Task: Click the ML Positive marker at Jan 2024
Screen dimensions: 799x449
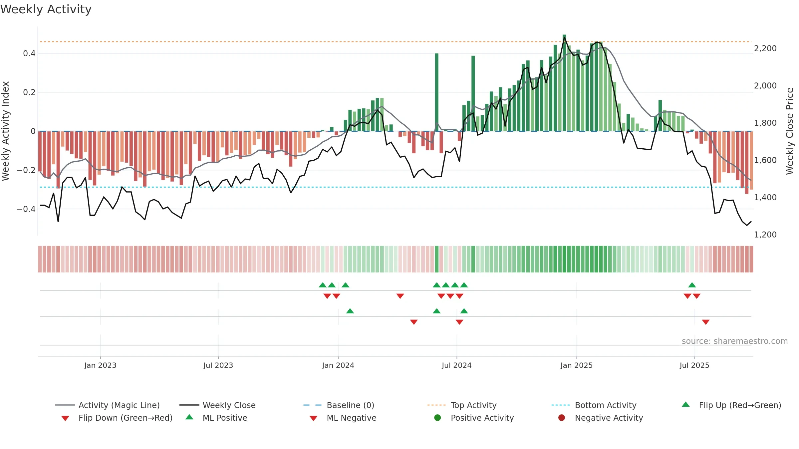Action: 350,311
